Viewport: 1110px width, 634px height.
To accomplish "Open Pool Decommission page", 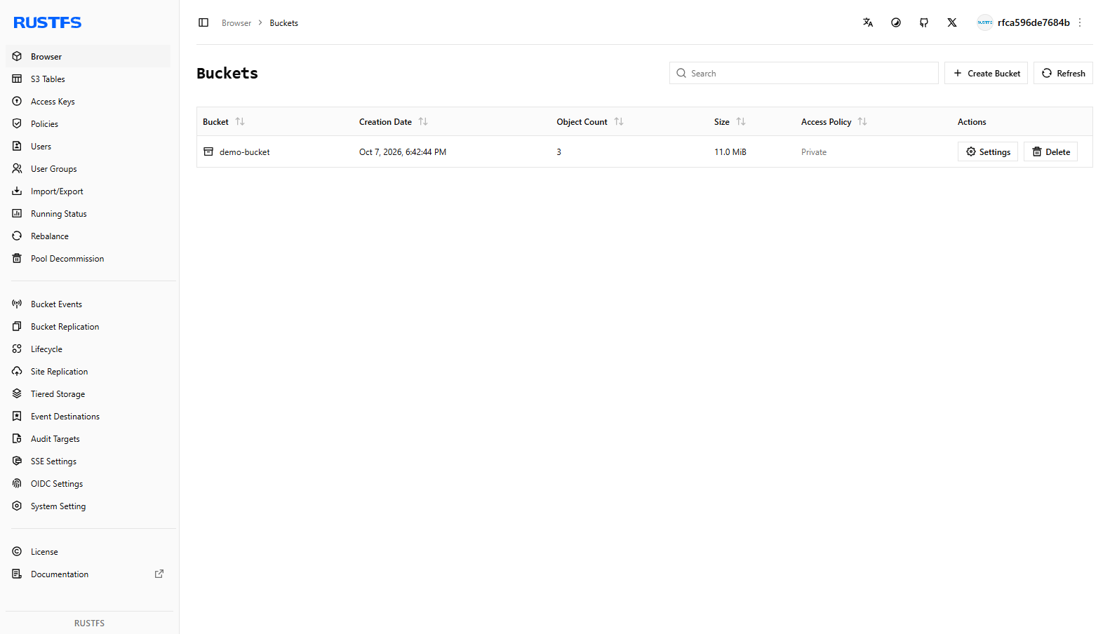I will click(88, 258).
